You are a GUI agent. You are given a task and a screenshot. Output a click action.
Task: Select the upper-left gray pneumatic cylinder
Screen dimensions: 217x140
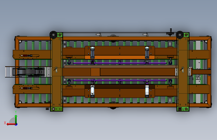[x=92, y=53]
